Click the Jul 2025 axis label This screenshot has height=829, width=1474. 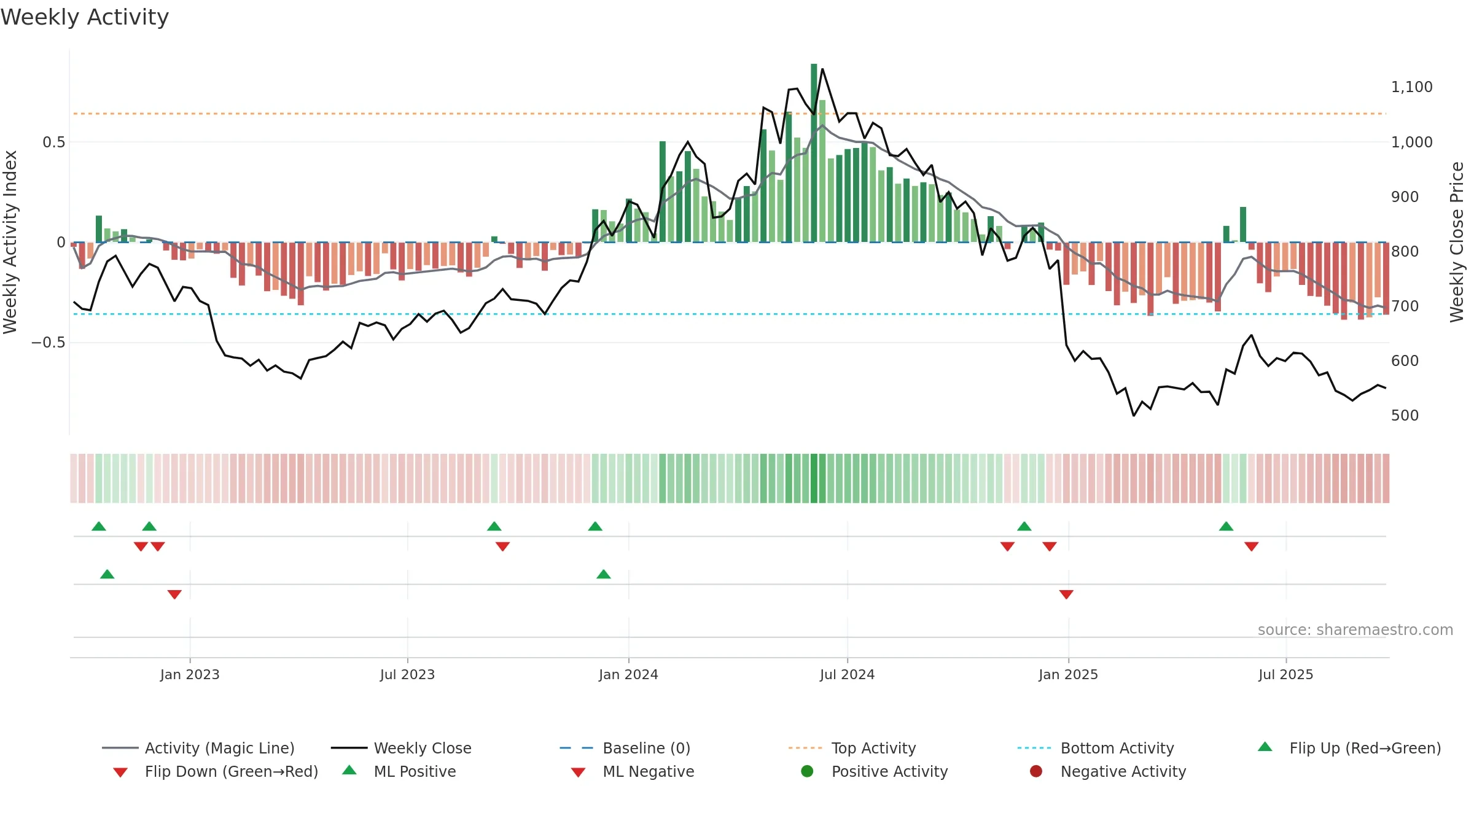(1285, 674)
